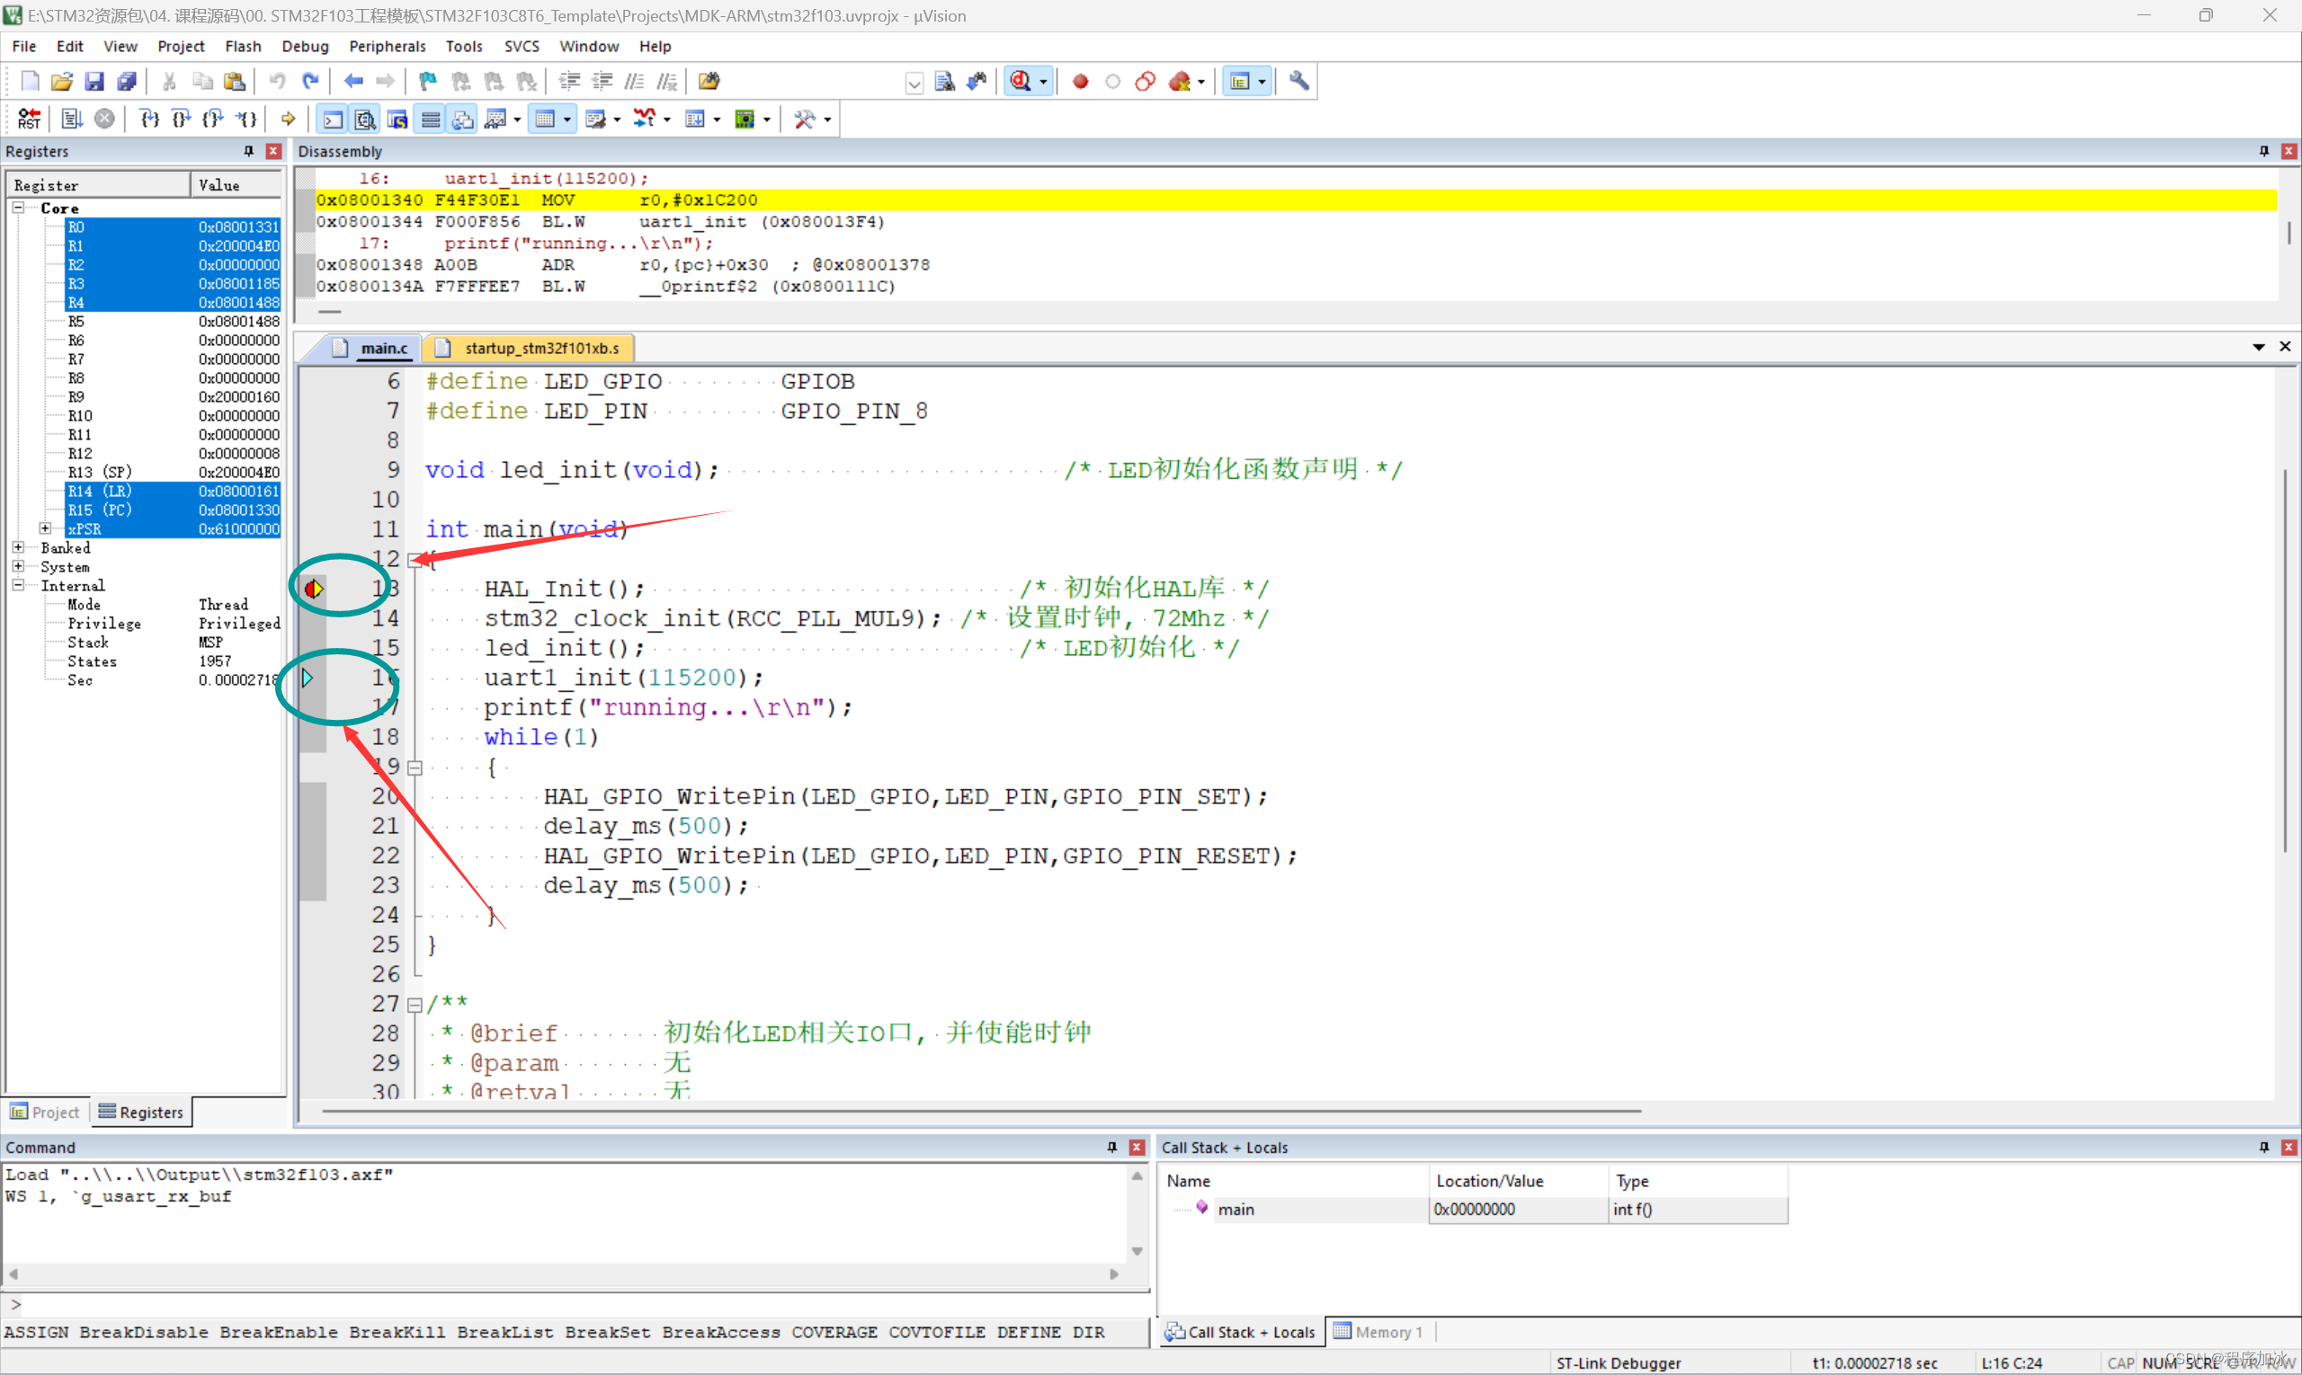Toggle the Disassembly Window toolbar button
Screen dimensions: 2302x1375
[x=364, y=119]
